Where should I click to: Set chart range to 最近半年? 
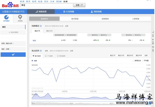pos(139,55)
